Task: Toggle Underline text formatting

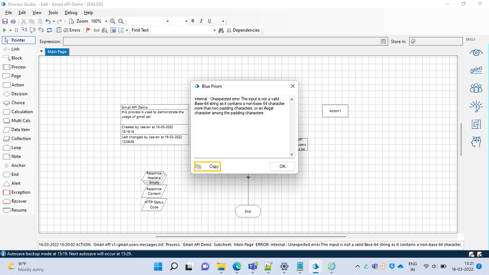Action: [x=210, y=22]
